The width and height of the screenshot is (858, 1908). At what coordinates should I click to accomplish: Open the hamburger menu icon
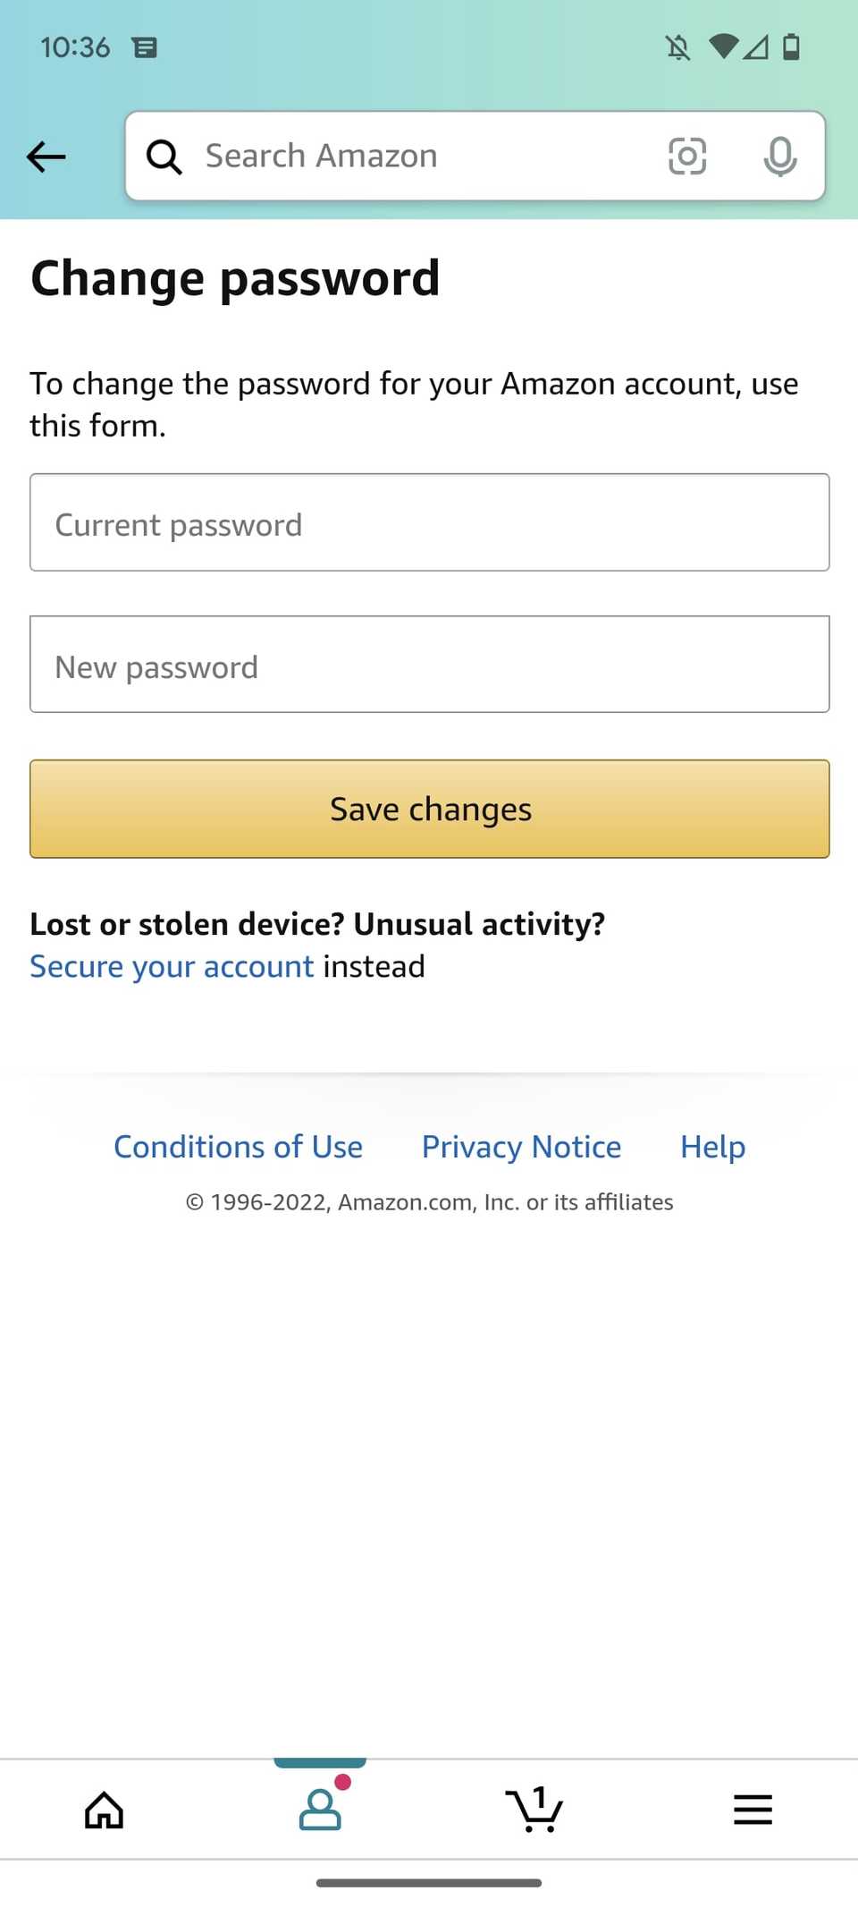click(x=752, y=1809)
